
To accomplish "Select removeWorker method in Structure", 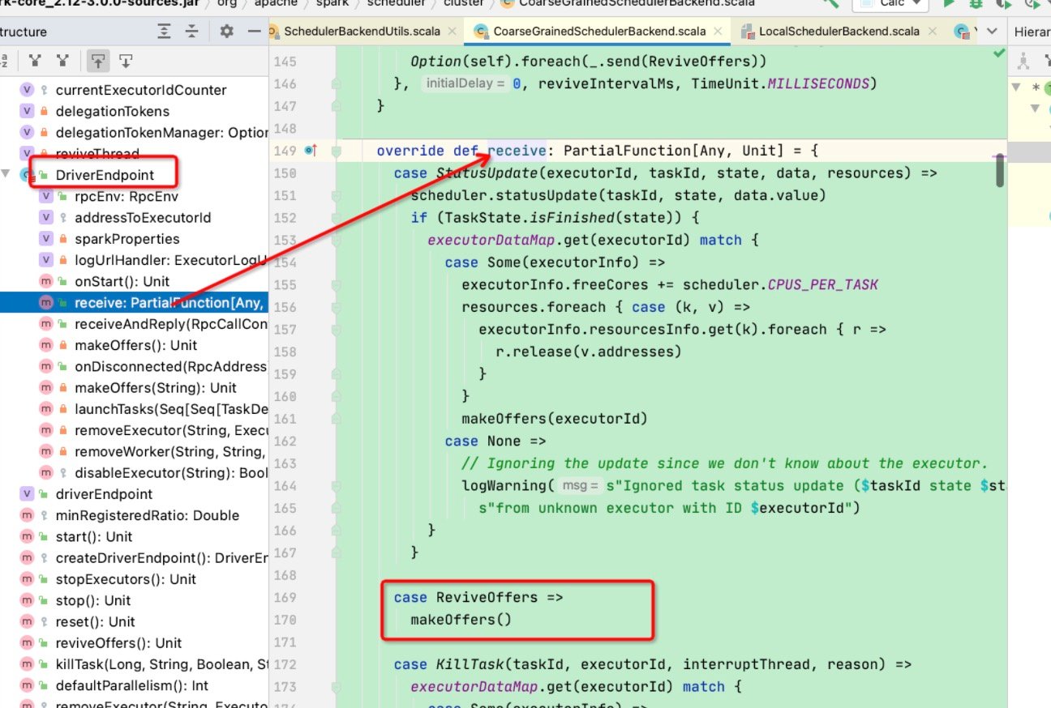I will click(x=171, y=451).
